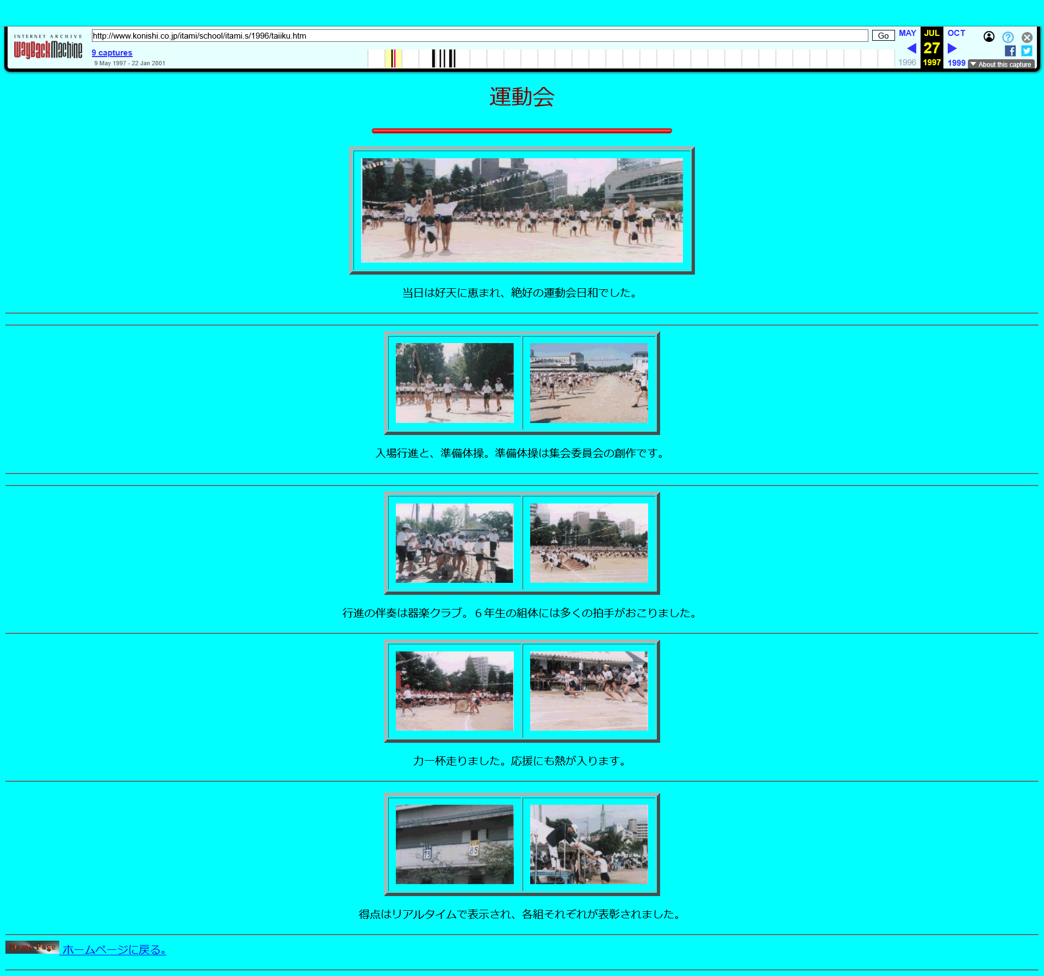Open the large panoramic sports day photo
This screenshot has height=976, width=1044.
coord(521,210)
